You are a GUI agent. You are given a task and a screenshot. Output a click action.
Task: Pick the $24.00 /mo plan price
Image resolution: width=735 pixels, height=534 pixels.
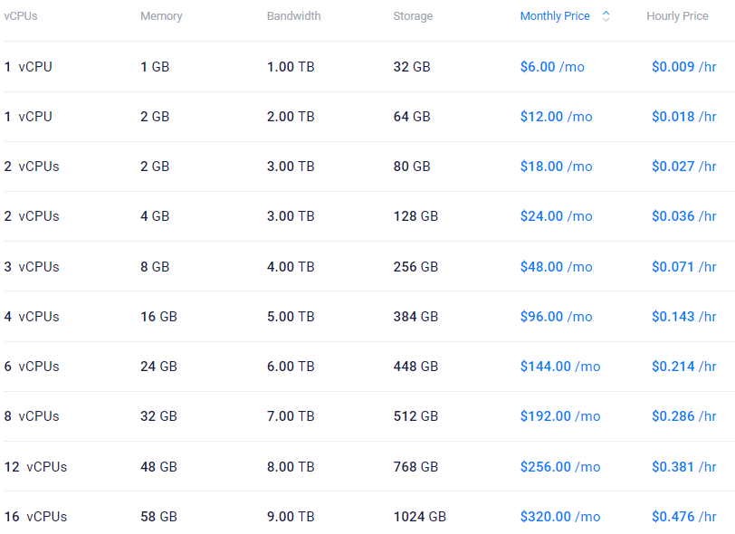click(x=556, y=216)
